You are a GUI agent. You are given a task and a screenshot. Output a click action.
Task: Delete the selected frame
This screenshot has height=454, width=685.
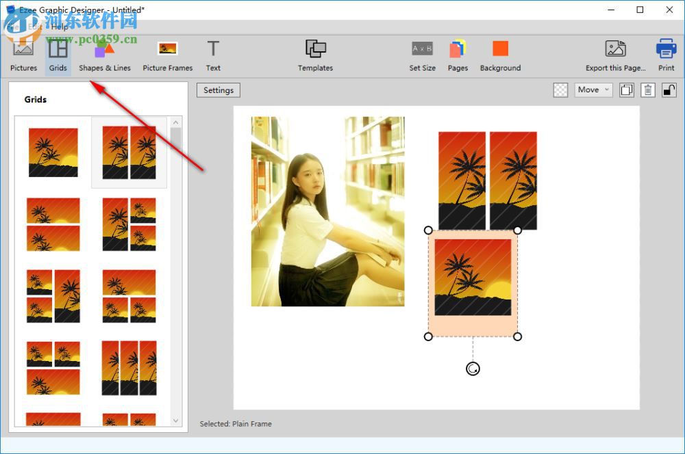pyautogui.click(x=647, y=90)
